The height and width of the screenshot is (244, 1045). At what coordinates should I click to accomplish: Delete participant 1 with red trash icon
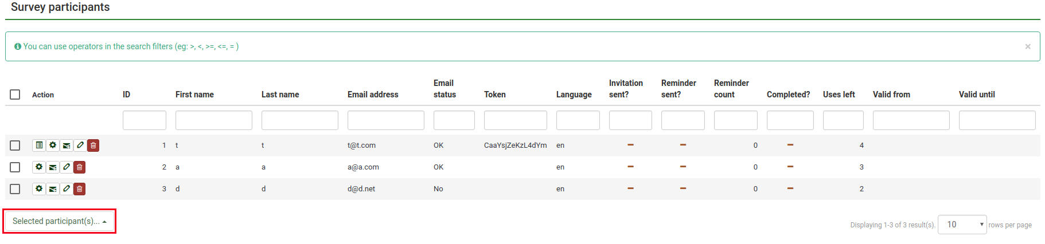93,145
